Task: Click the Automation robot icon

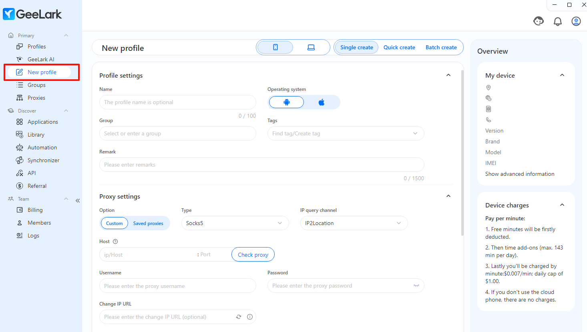Action: coord(19,147)
